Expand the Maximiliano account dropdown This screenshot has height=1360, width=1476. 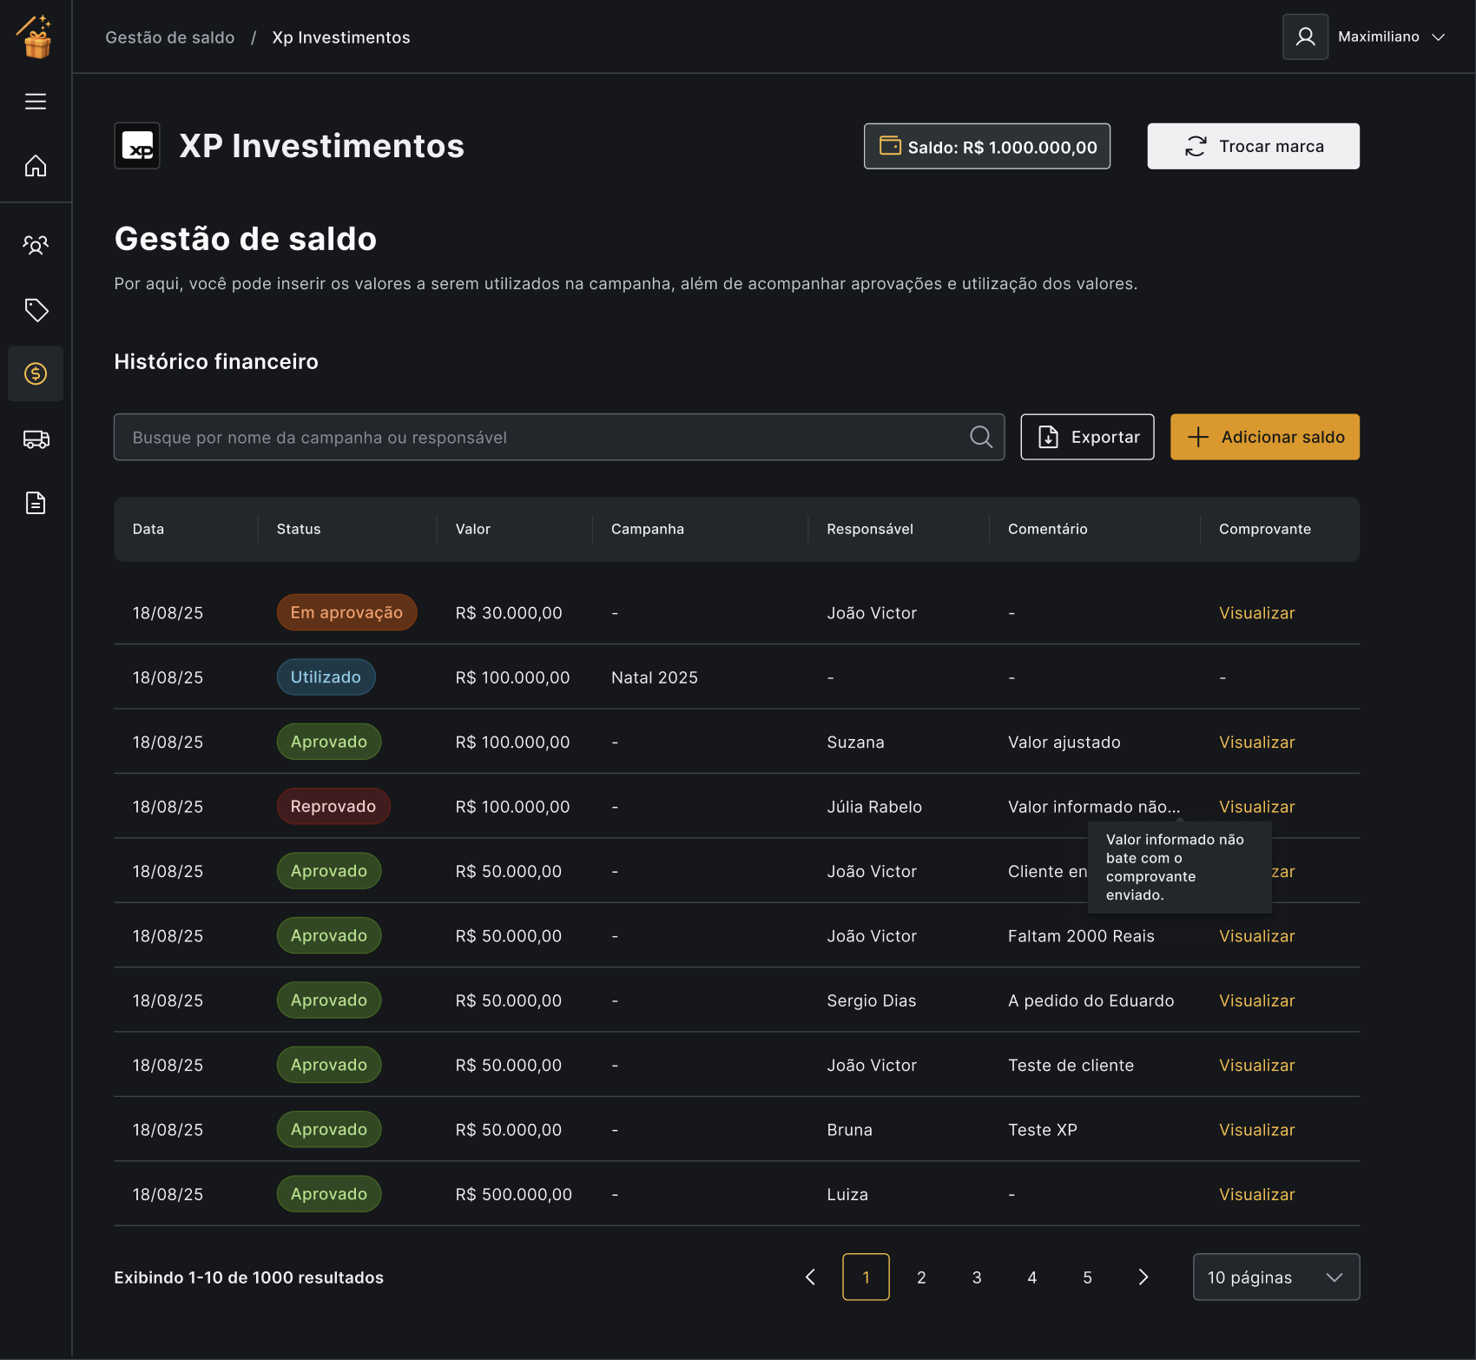[1392, 36]
